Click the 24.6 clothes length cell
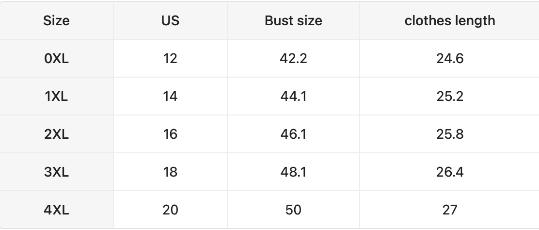 pyautogui.click(x=449, y=59)
